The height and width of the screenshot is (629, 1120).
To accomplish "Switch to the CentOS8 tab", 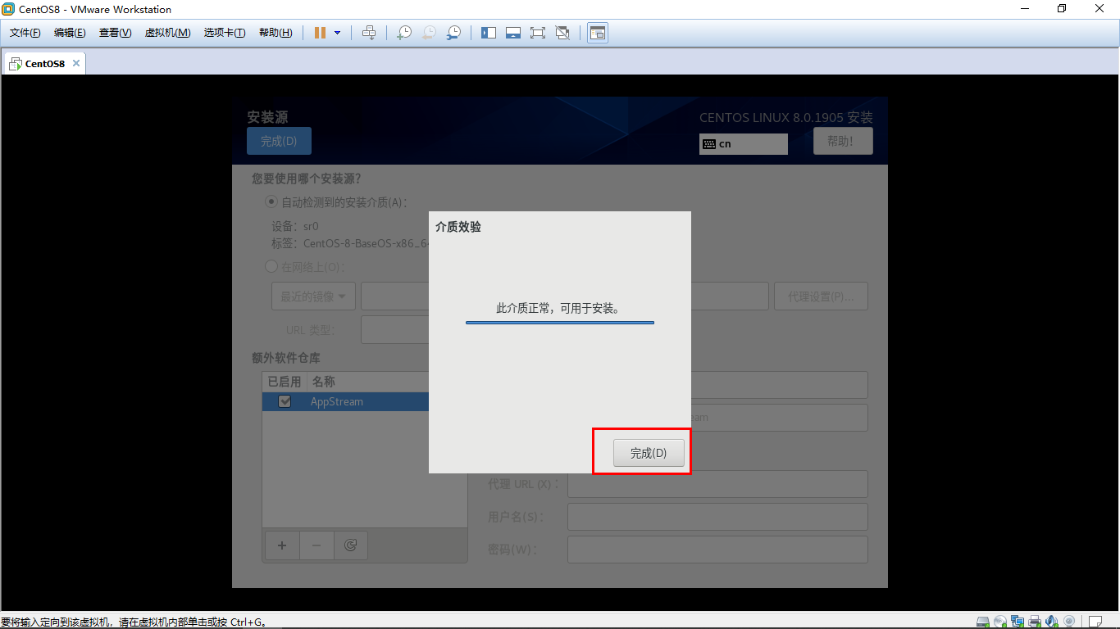I will 44,63.
